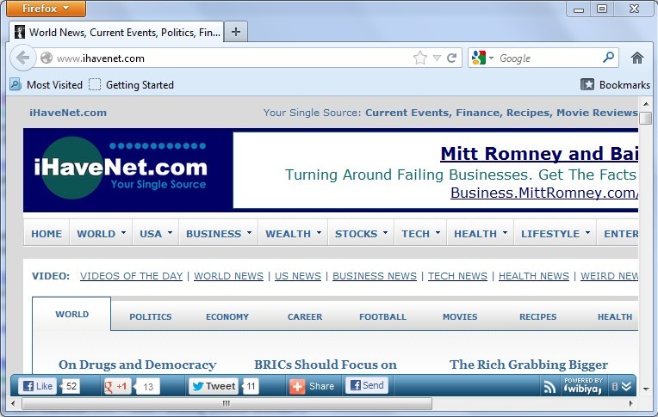Screen dimensions: 658x417
Task: Open the Share plus button
Action: (x=313, y=386)
